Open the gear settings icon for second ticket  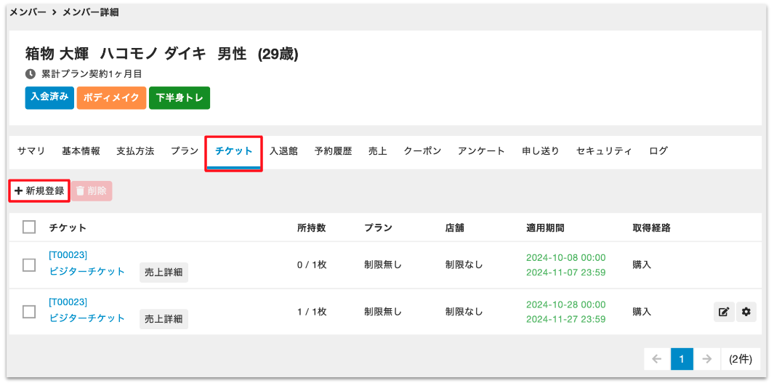tap(746, 313)
